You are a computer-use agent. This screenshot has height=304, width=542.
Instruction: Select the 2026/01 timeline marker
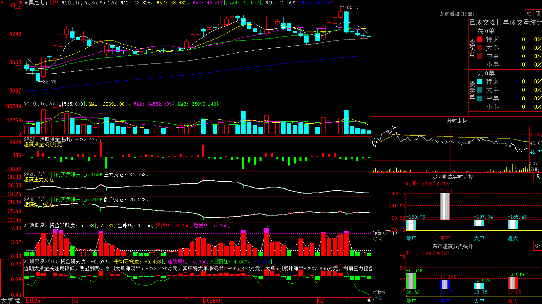(x=213, y=301)
